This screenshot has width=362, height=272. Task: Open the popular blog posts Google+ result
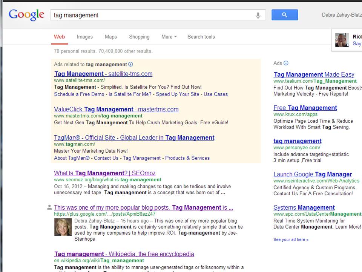click(x=144, y=207)
